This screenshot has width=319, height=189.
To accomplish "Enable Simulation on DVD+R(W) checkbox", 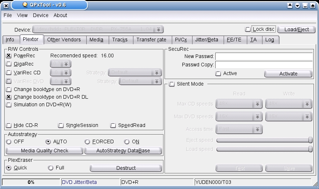I will click(x=9, y=105).
